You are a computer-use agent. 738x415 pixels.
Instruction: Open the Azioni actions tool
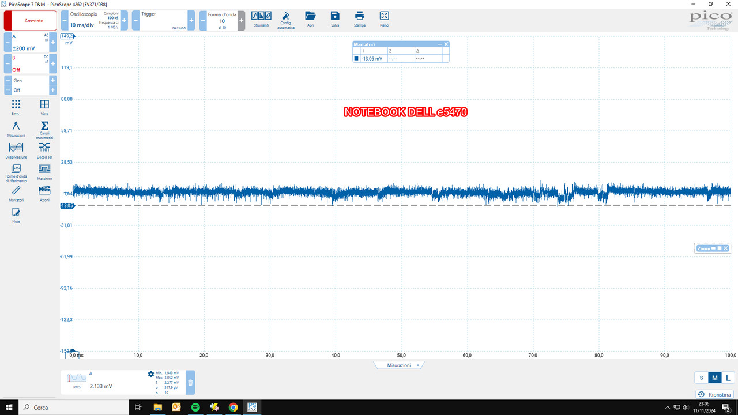pyautogui.click(x=44, y=193)
